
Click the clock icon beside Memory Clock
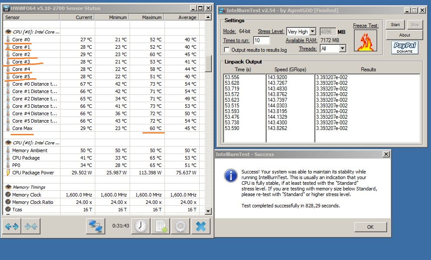[x=8, y=195]
